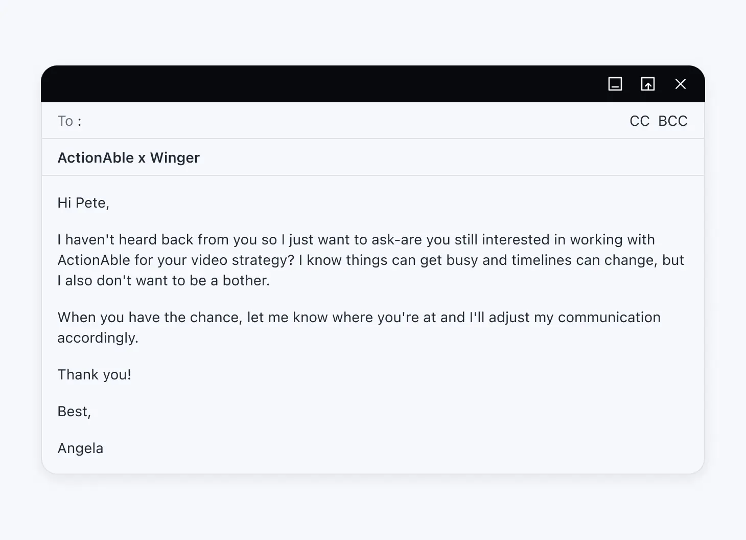Close the email draft with X
746x540 pixels.
[x=681, y=84]
